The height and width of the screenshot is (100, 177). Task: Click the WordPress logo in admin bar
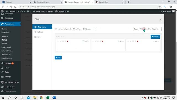tap(2, 11)
